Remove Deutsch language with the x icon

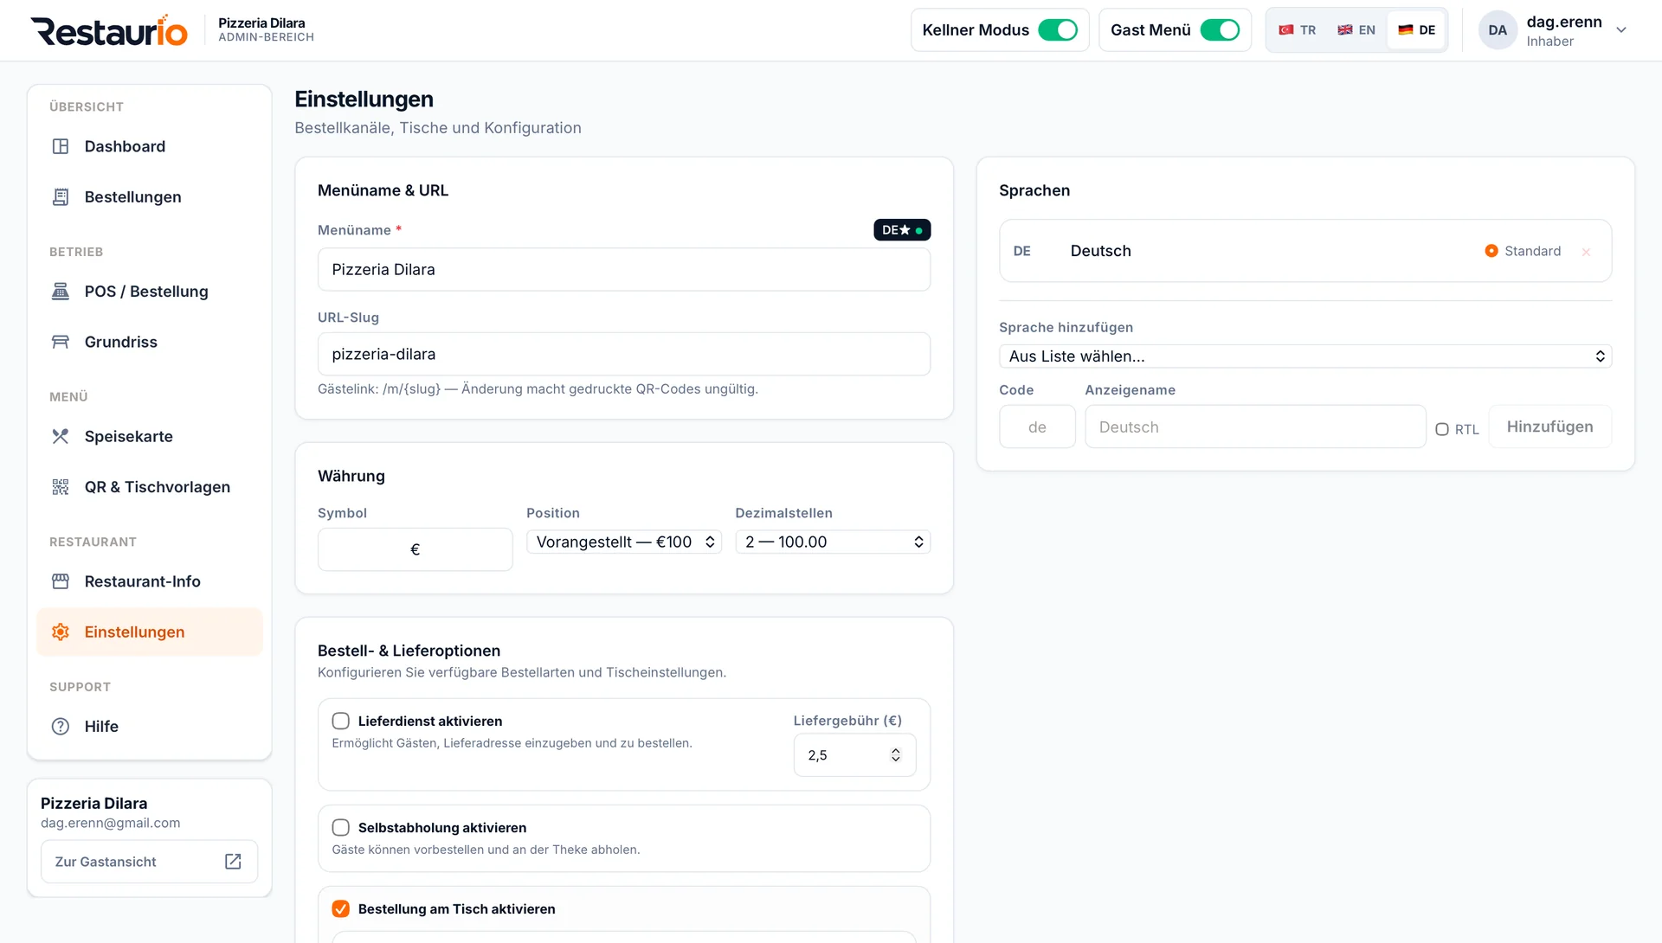click(1586, 252)
